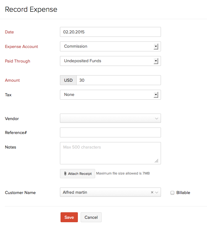
Task: Click the Attach Receipt button text
Action: pos(80,174)
